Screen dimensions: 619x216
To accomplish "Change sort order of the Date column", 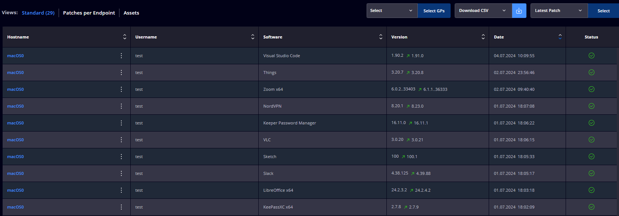I will pyautogui.click(x=560, y=37).
